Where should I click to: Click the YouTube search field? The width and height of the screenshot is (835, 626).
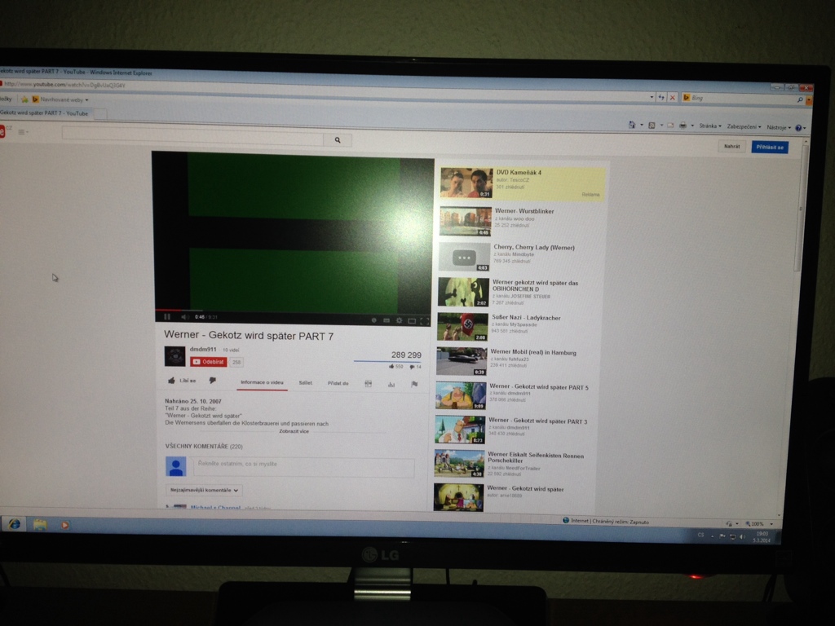click(192, 136)
